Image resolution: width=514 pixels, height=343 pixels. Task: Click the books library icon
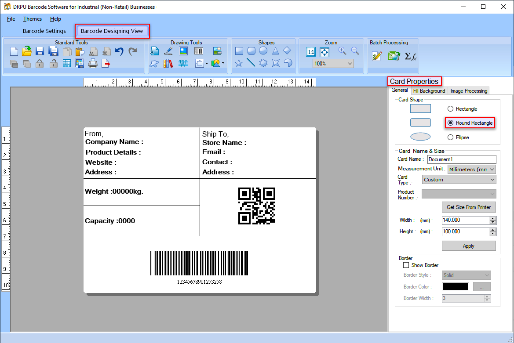(x=168, y=63)
